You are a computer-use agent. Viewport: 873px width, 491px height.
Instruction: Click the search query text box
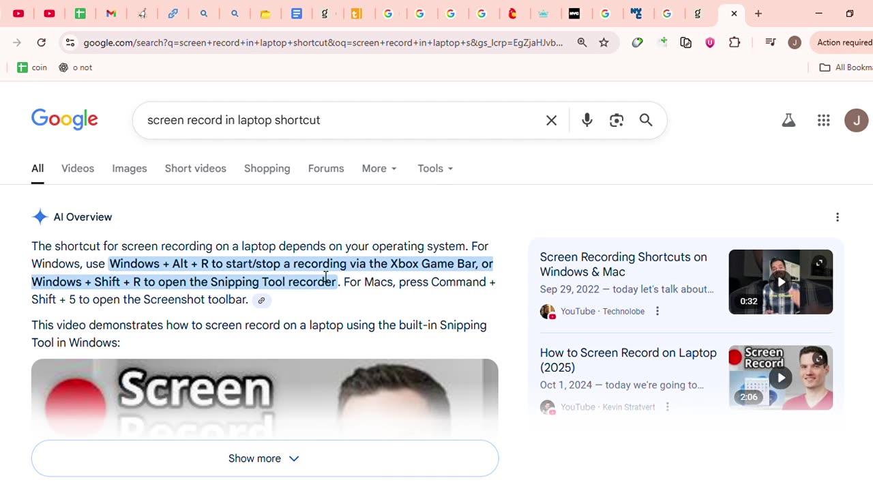[x=341, y=120]
